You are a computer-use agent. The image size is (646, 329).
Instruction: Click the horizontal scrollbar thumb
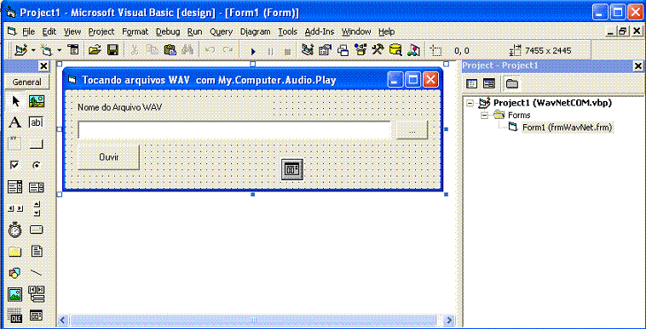(253, 320)
